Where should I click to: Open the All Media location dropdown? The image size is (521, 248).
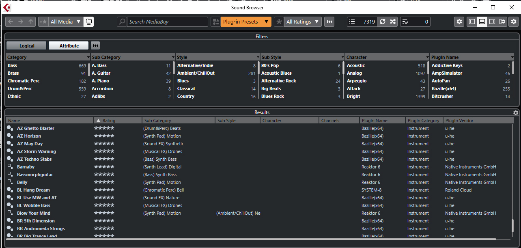[65, 22]
